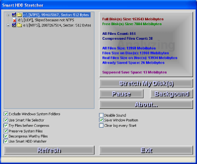Viewport: 197px width, 164px height.
Task: Click the c:\ drive folder icon
Action: tap(19, 15)
